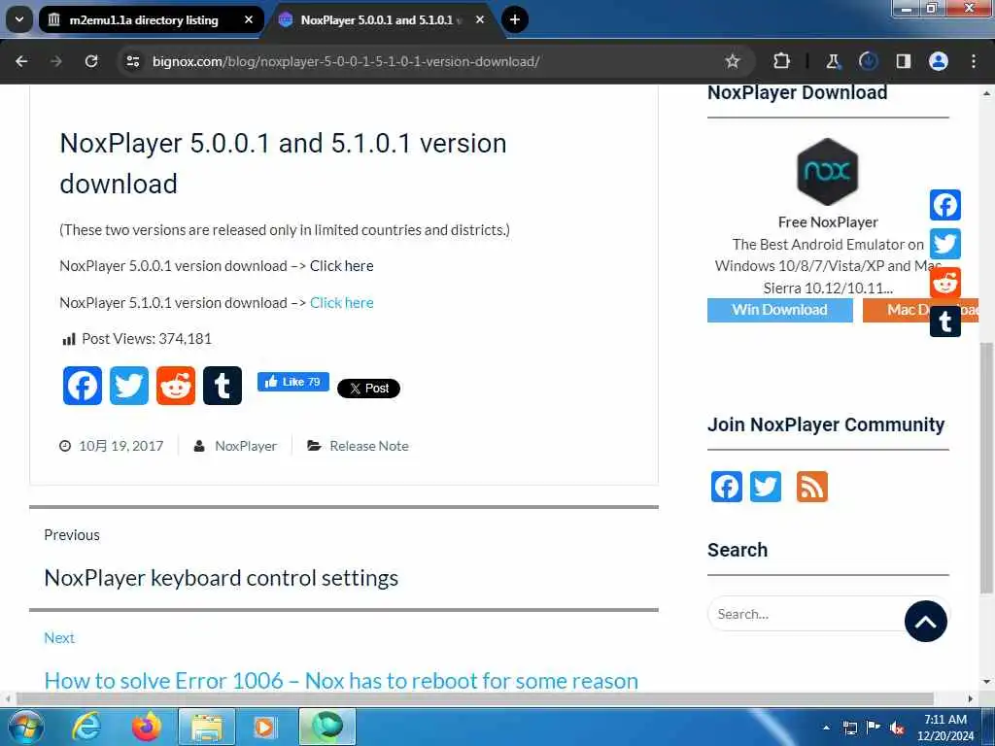Open network status tray icon
Viewport: 995px width, 746px height.
coord(849,728)
